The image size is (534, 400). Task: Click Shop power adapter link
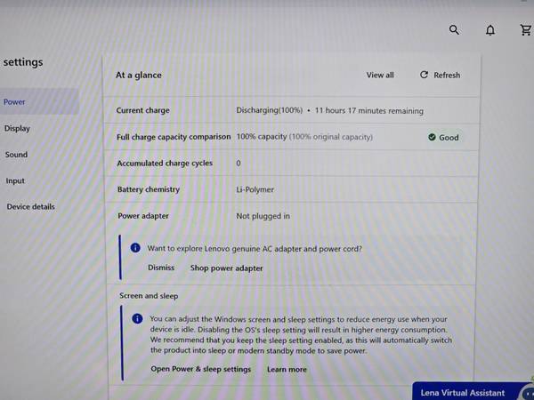[x=226, y=268]
